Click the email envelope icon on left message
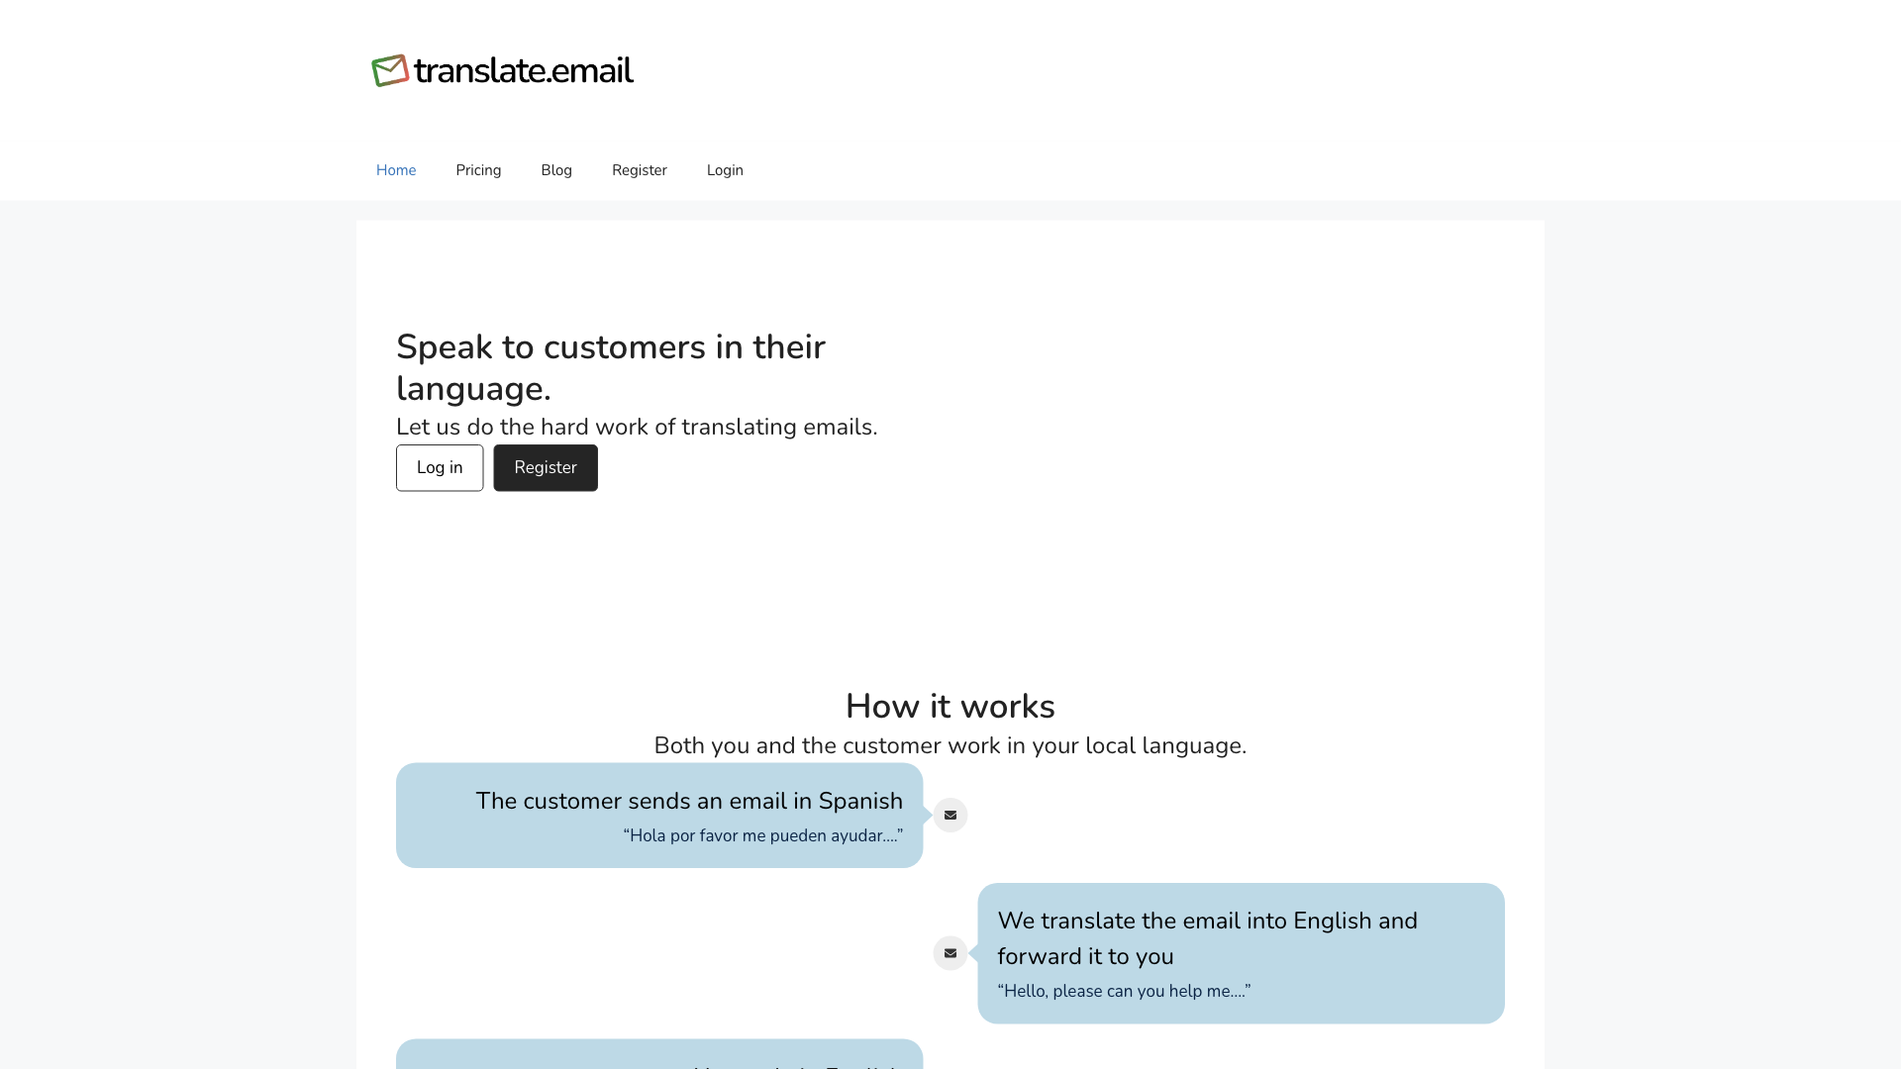The image size is (1901, 1069). point(950,815)
